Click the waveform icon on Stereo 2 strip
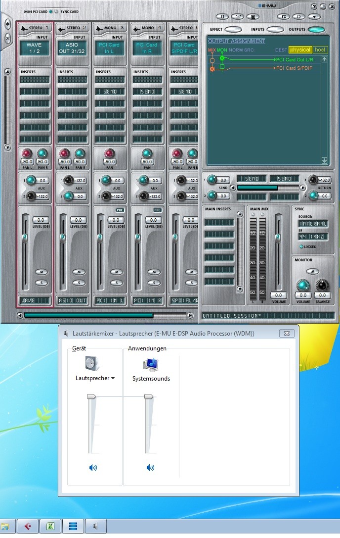Image resolution: width=340 pixels, height=538 pixels. pos(61,29)
